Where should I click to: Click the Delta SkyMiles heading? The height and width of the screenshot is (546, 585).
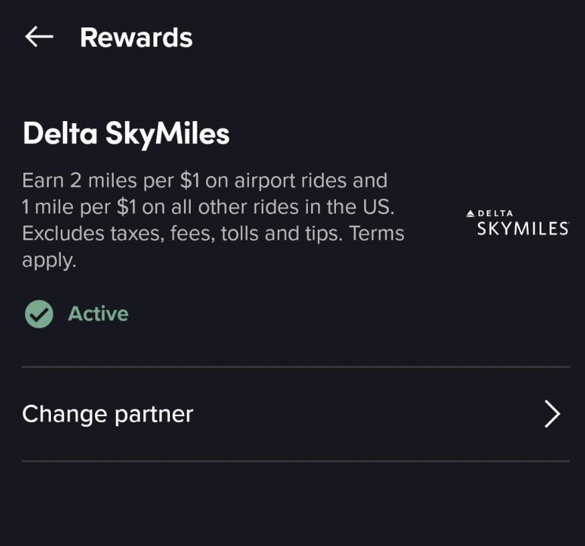[x=126, y=134]
